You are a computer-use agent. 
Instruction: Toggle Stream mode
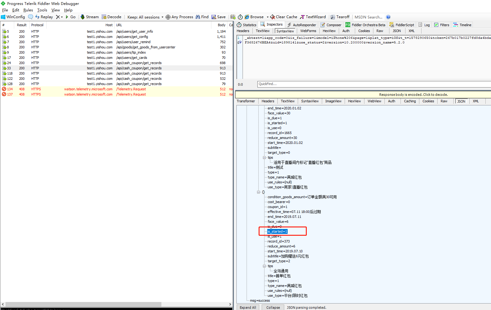89,17
